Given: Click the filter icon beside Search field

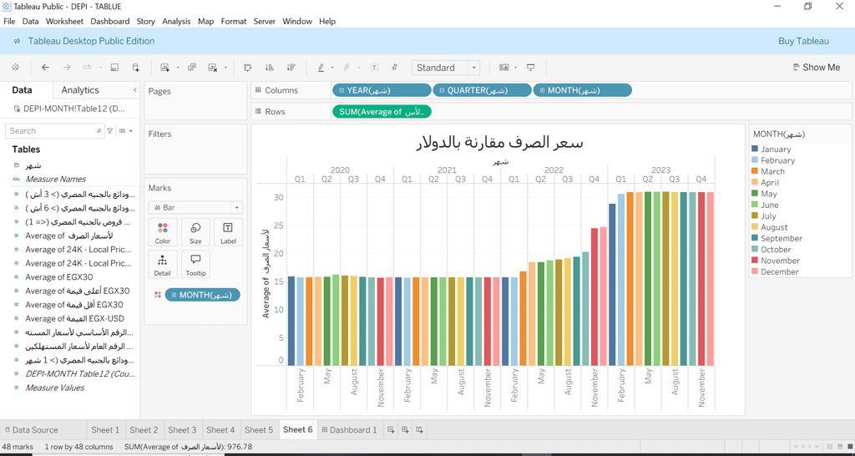Looking at the screenshot, I should tap(110, 131).
